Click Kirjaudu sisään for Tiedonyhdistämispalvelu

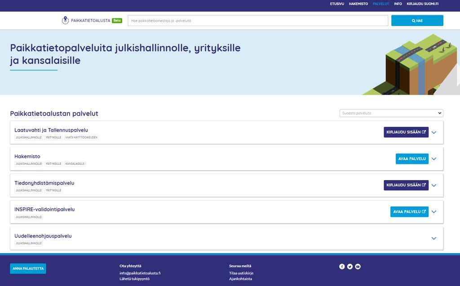click(x=406, y=185)
